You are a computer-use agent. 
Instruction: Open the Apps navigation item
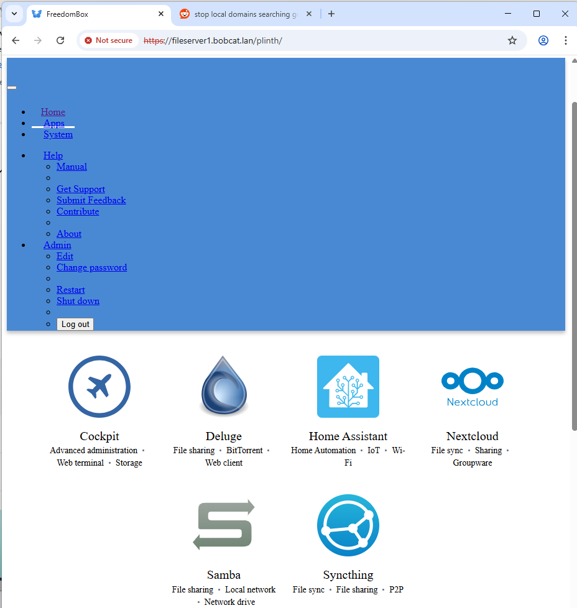[54, 123]
